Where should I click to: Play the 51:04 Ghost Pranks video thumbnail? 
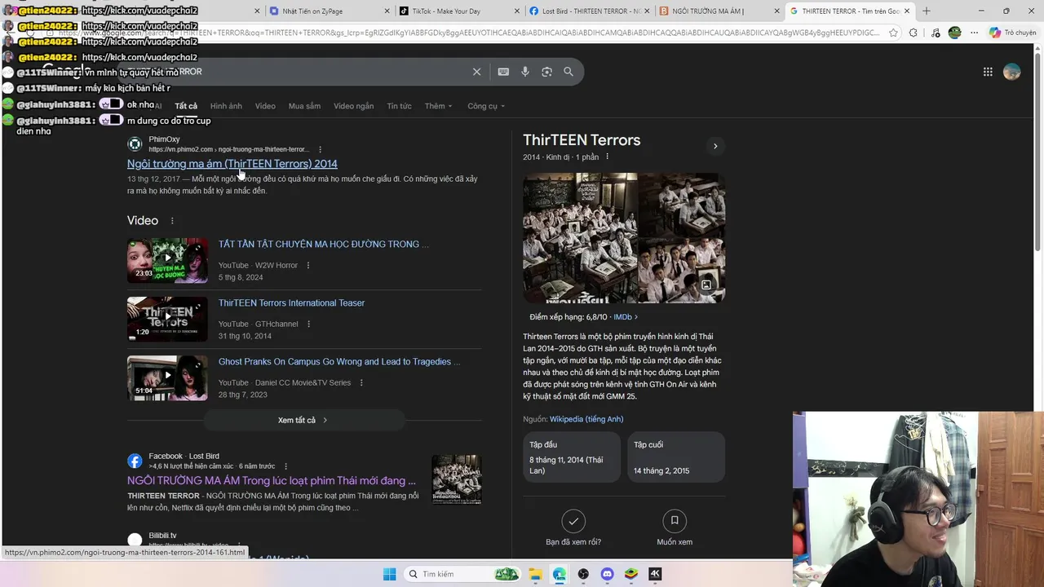[x=167, y=377]
